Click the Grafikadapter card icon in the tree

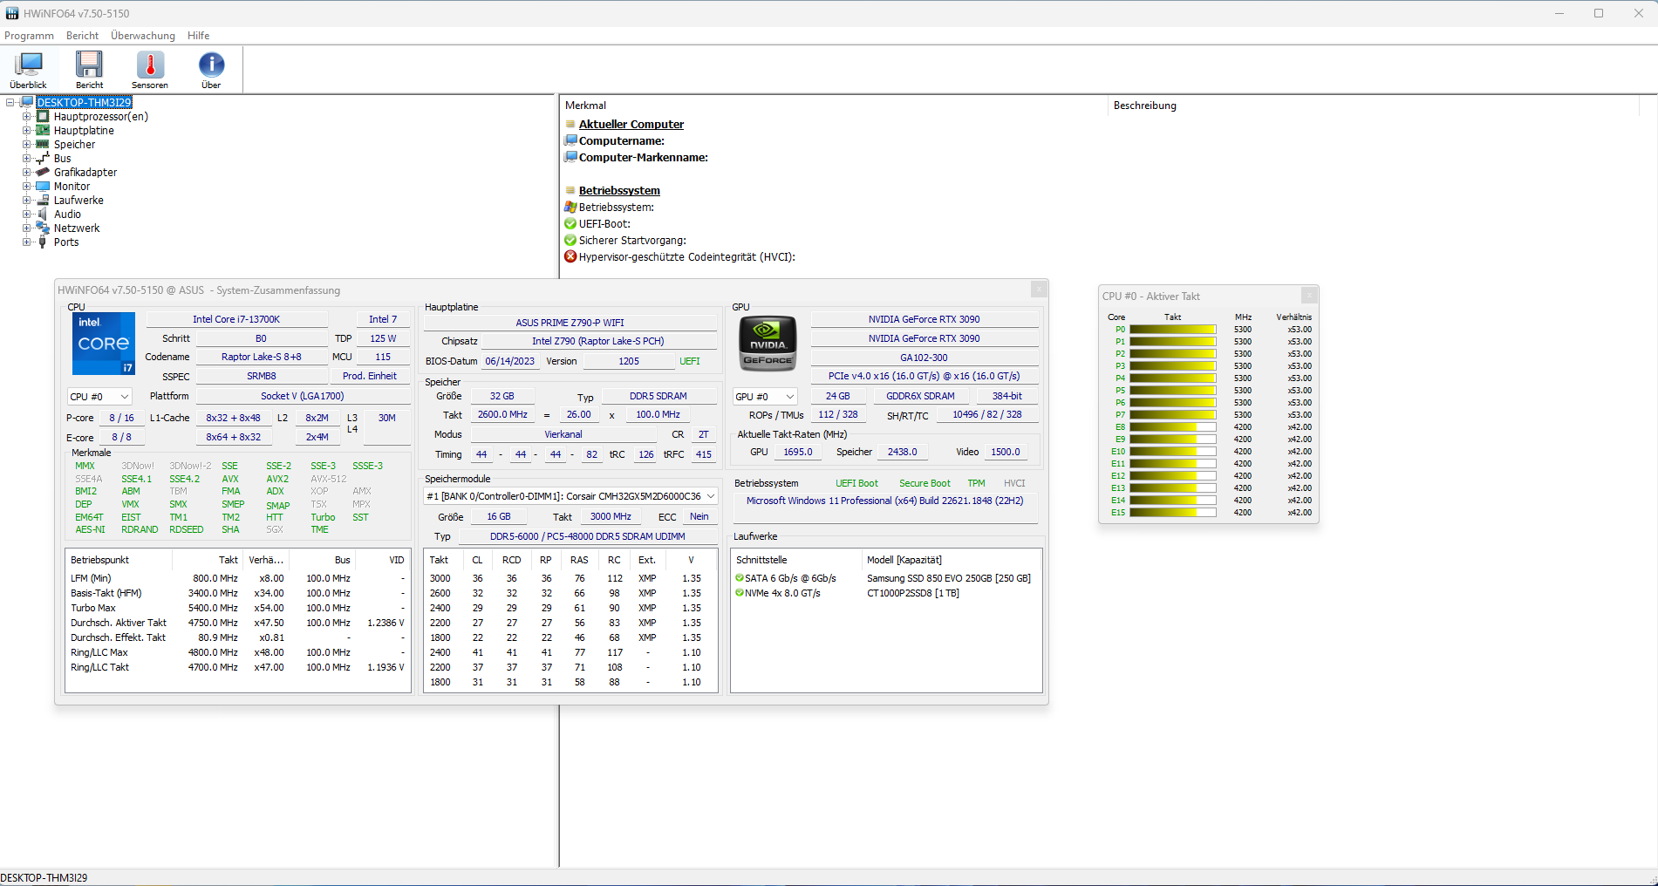click(42, 173)
